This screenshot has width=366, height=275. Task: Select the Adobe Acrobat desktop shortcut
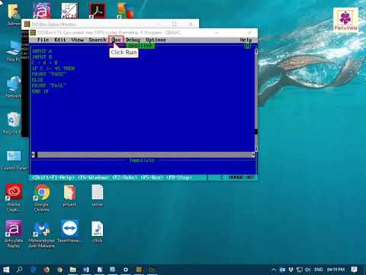[x=98, y=11]
